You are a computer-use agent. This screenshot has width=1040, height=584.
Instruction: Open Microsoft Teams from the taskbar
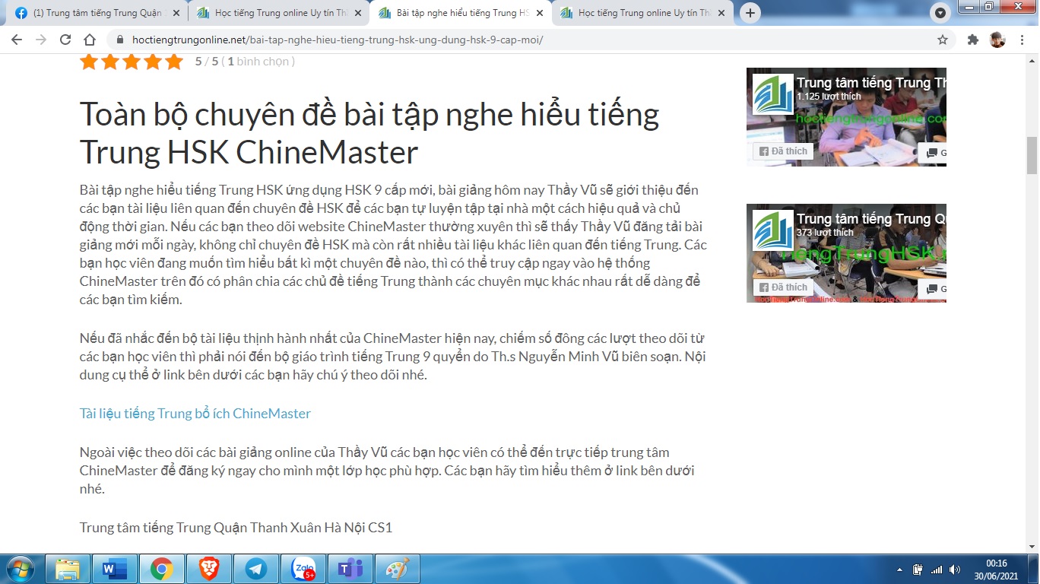pos(350,569)
